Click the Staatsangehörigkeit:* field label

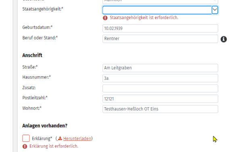pos(43,9)
